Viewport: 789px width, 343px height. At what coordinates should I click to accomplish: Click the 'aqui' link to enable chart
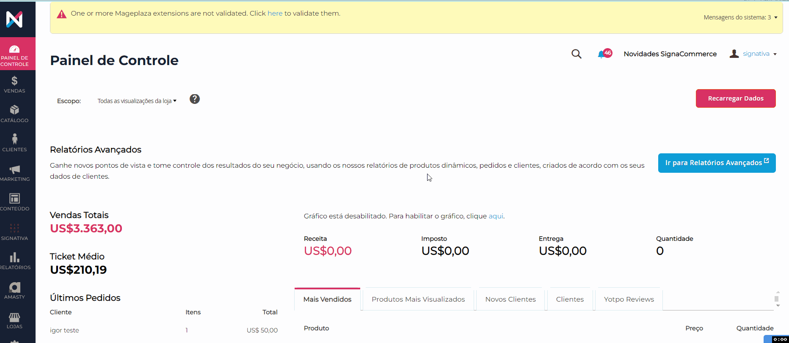coord(496,216)
